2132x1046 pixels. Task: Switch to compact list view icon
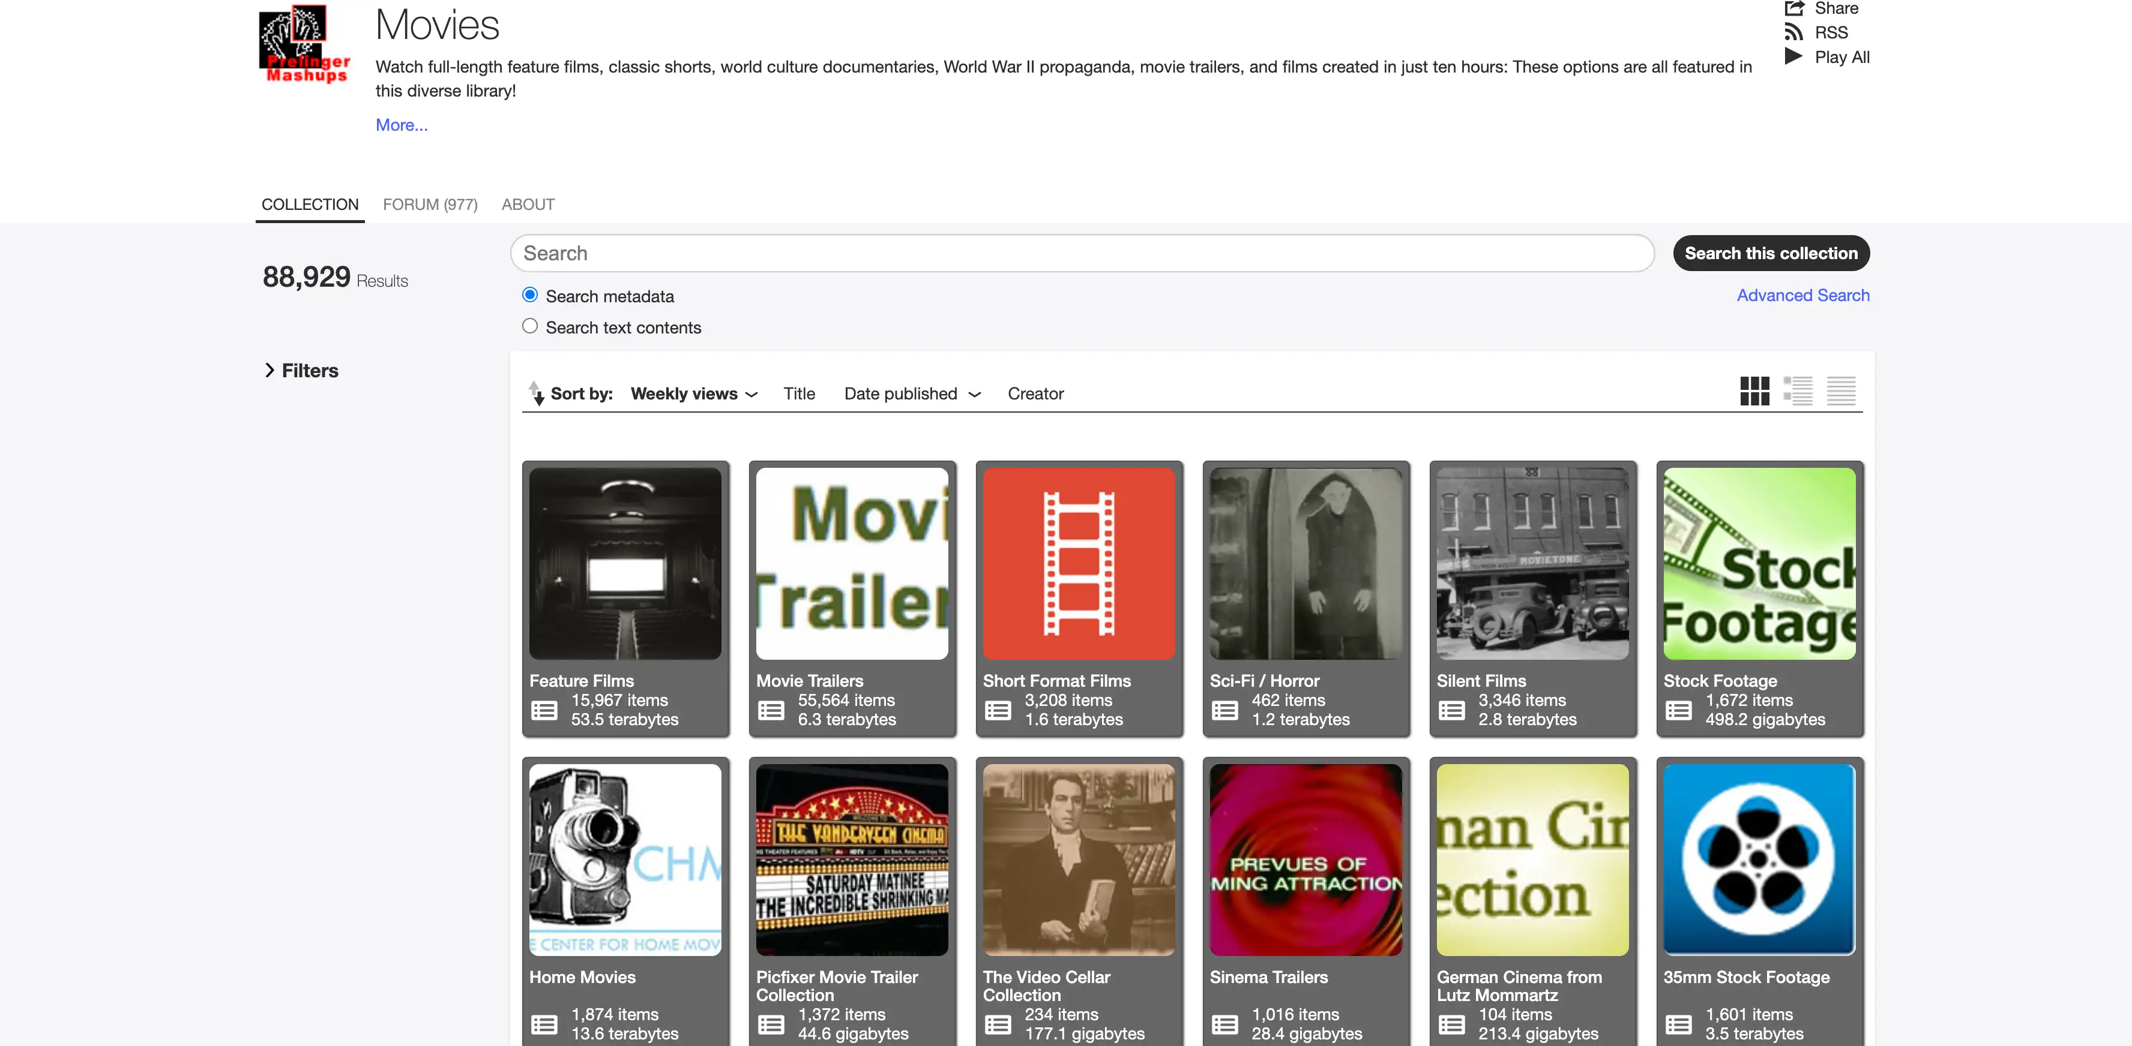tap(1841, 391)
